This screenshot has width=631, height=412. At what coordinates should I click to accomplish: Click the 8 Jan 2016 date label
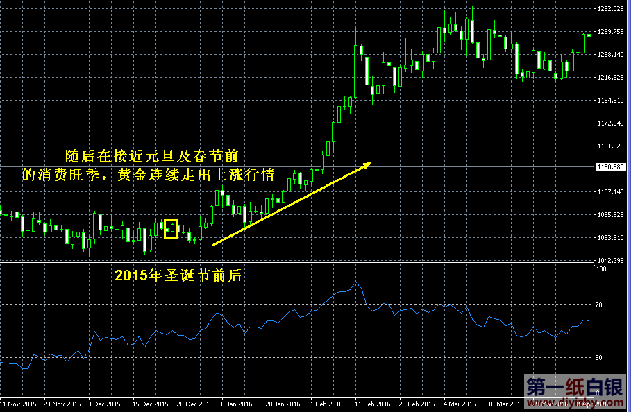coord(237,404)
